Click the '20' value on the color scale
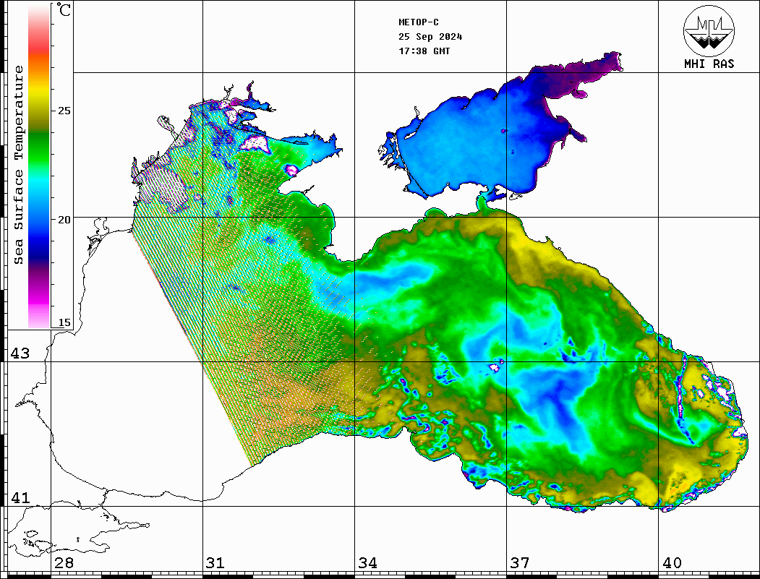Image resolution: width=760 pixels, height=579 pixels. pos(64,220)
